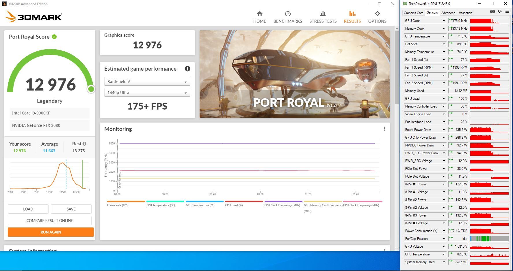Click the GPU Clock max value 2175.0 MHz
Viewport: 513px width, 271px height.
(459, 21)
